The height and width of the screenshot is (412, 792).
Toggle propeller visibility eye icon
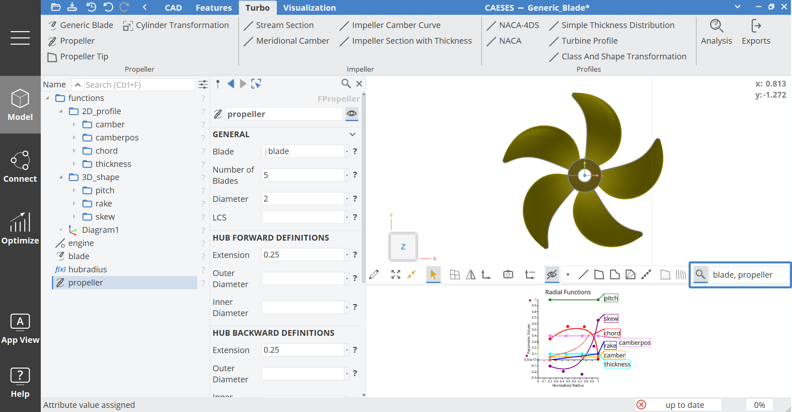point(351,114)
